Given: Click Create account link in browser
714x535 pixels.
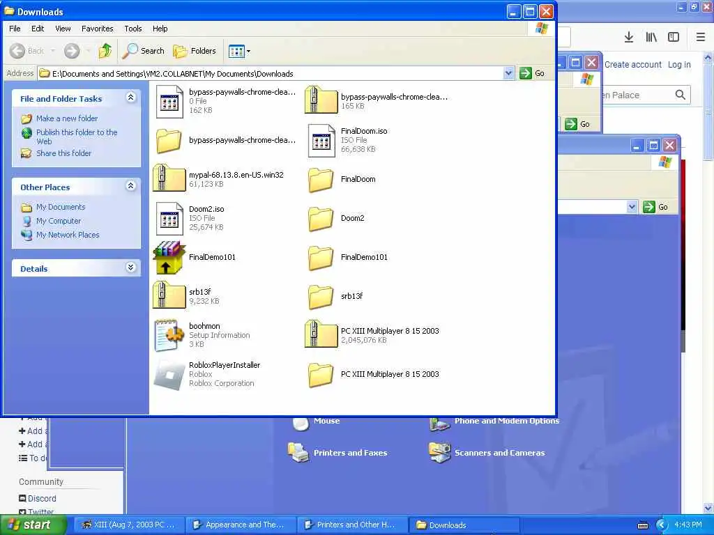Looking at the screenshot, I should click(633, 65).
